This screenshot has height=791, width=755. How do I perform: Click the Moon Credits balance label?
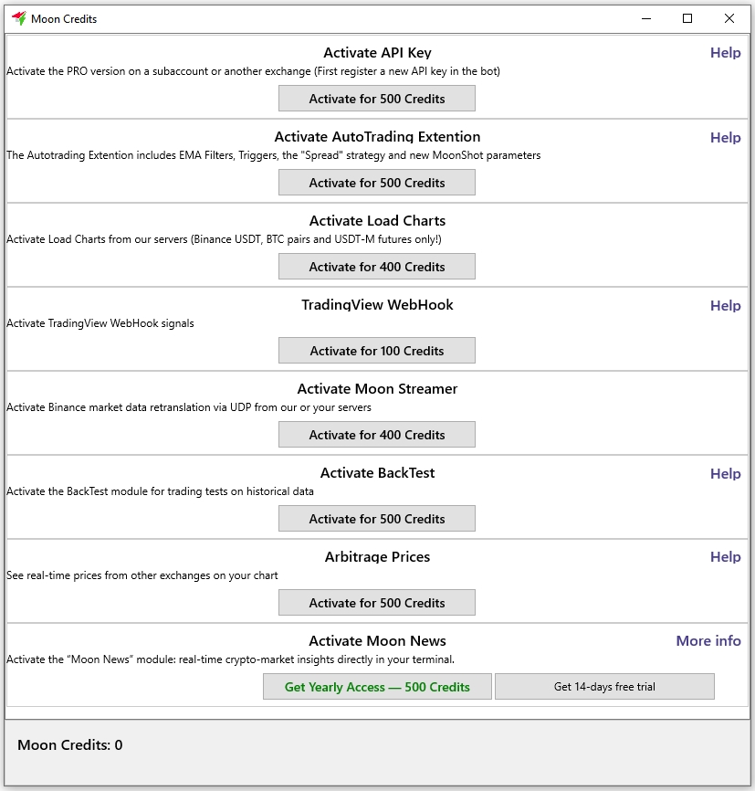70,745
